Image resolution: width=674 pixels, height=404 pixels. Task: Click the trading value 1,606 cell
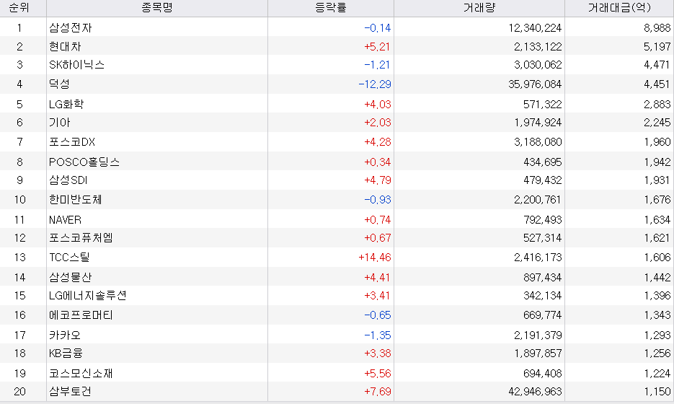coord(657,258)
